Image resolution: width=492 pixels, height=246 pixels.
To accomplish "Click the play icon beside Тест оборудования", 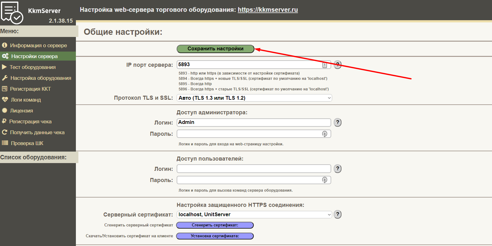I will click(x=4, y=67).
